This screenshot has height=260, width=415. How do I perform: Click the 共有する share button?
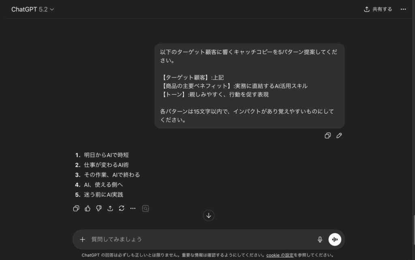pyautogui.click(x=378, y=9)
